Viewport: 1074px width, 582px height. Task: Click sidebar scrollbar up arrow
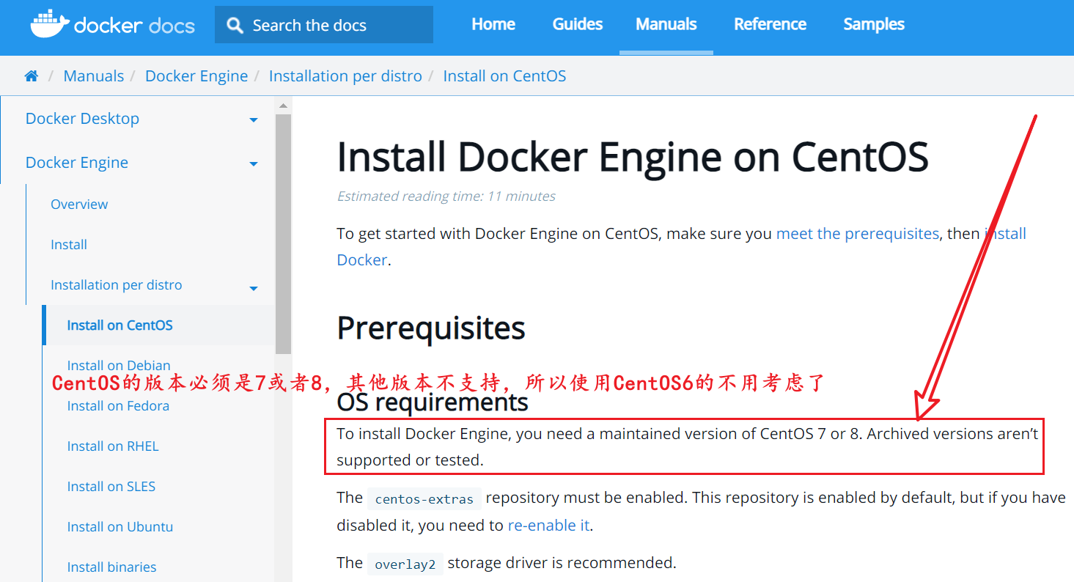(x=283, y=106)
